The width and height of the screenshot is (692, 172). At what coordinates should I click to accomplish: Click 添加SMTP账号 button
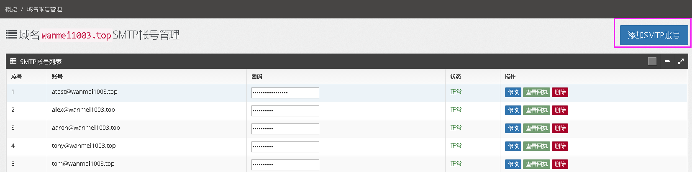654,35
